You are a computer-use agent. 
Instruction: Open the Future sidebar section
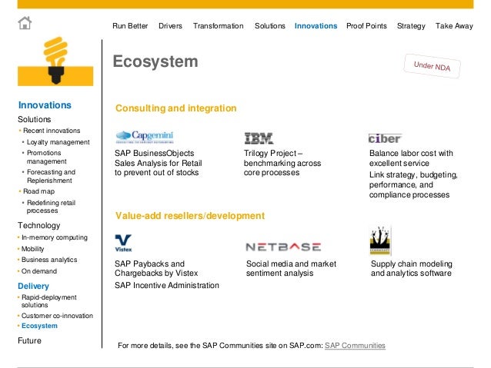(29, 340)
